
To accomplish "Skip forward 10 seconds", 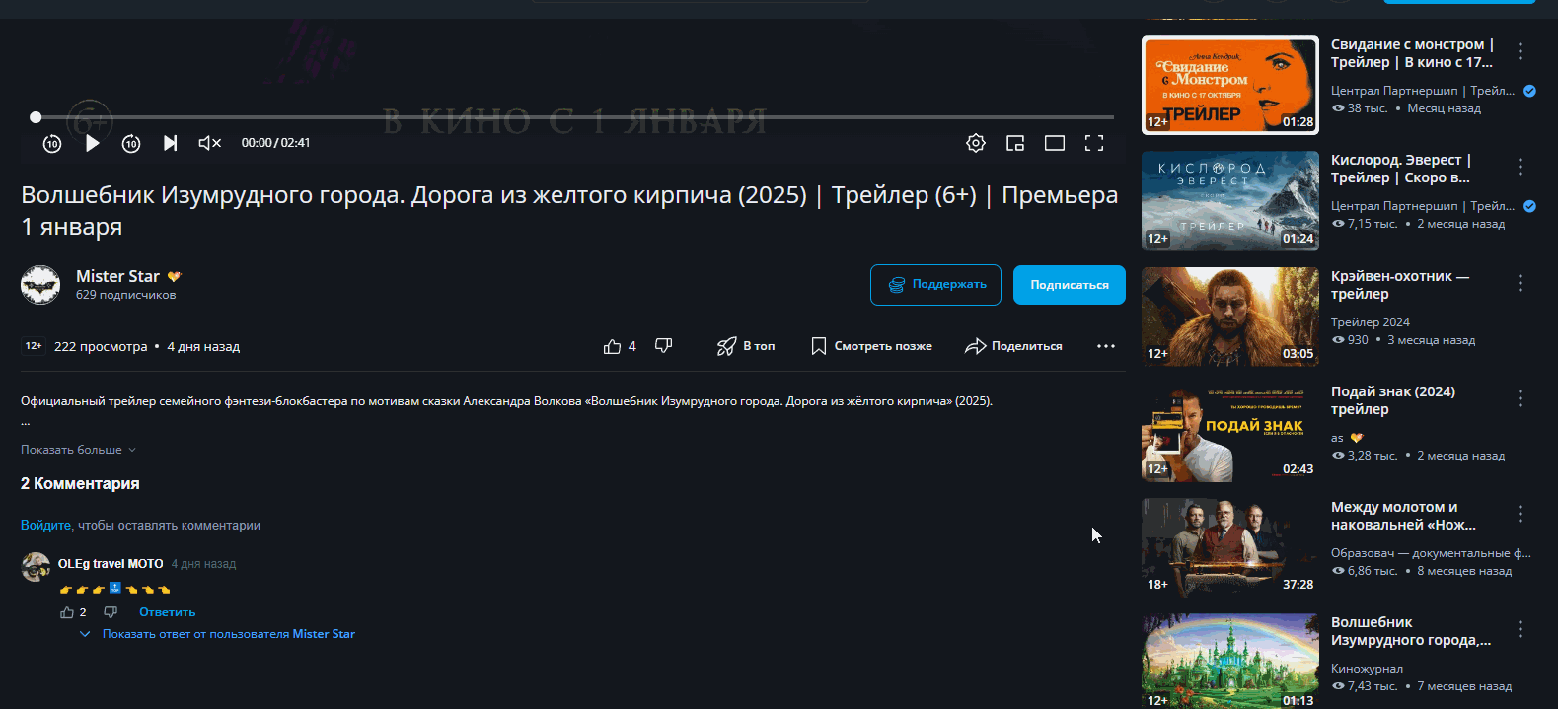I will click(131, 143).
